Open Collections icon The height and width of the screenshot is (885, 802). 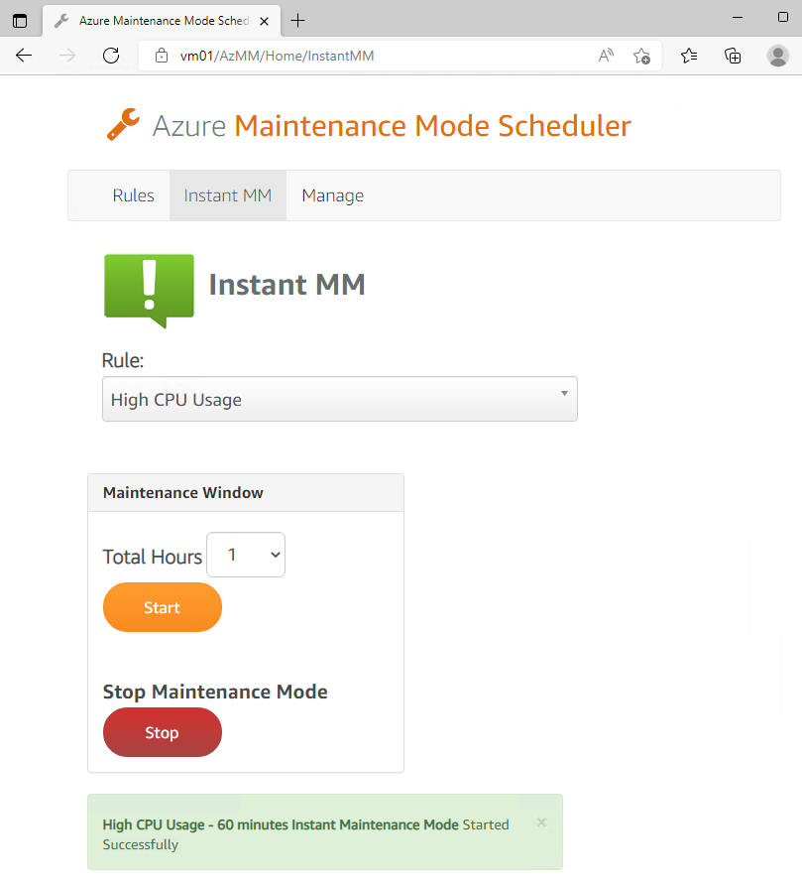coord(733,56)
